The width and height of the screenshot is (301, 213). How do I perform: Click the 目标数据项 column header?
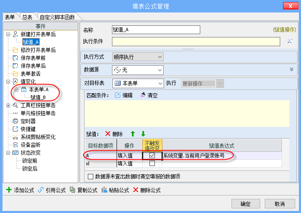click(x=101, y=146)
